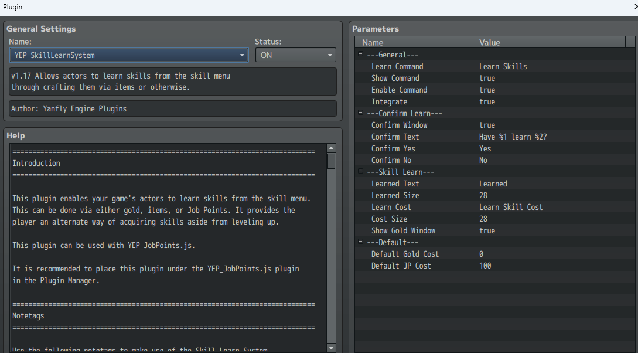The image size is (638, 353).
Task: Open the plugin Name dropdown YEP_SkillLearnSystem
Action: pyautogui.click(x=128, y=55)
